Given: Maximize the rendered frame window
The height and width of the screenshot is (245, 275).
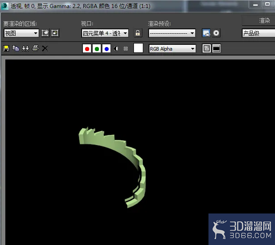Looking at the screenshot, I should point(267,4).
